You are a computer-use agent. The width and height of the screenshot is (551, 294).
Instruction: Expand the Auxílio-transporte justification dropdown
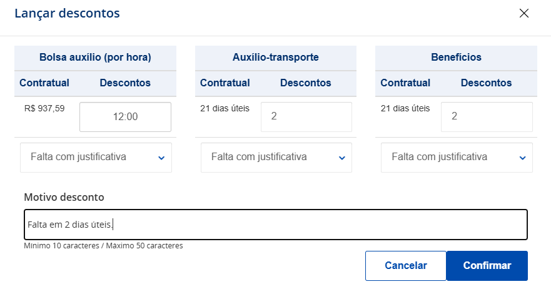(276, 158)
